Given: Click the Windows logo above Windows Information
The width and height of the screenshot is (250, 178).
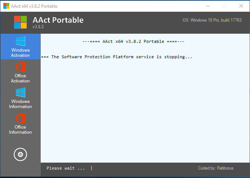Looking at the screenshot, I should [x=21, y=92].
